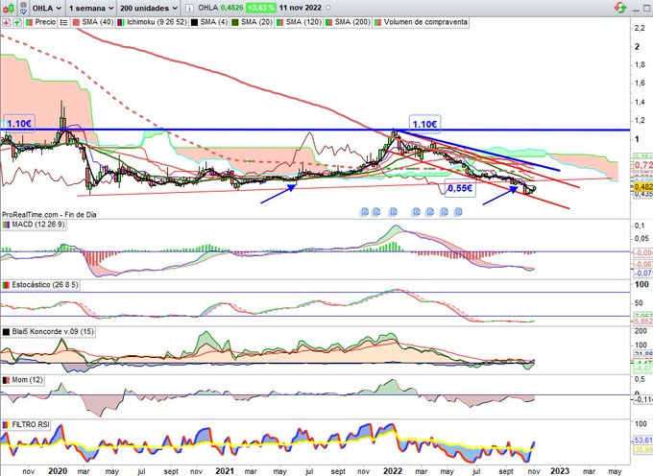Click the MACD indicator color icon
The width and height of the screenshot is (653, 476).
(x=6, y=225)
